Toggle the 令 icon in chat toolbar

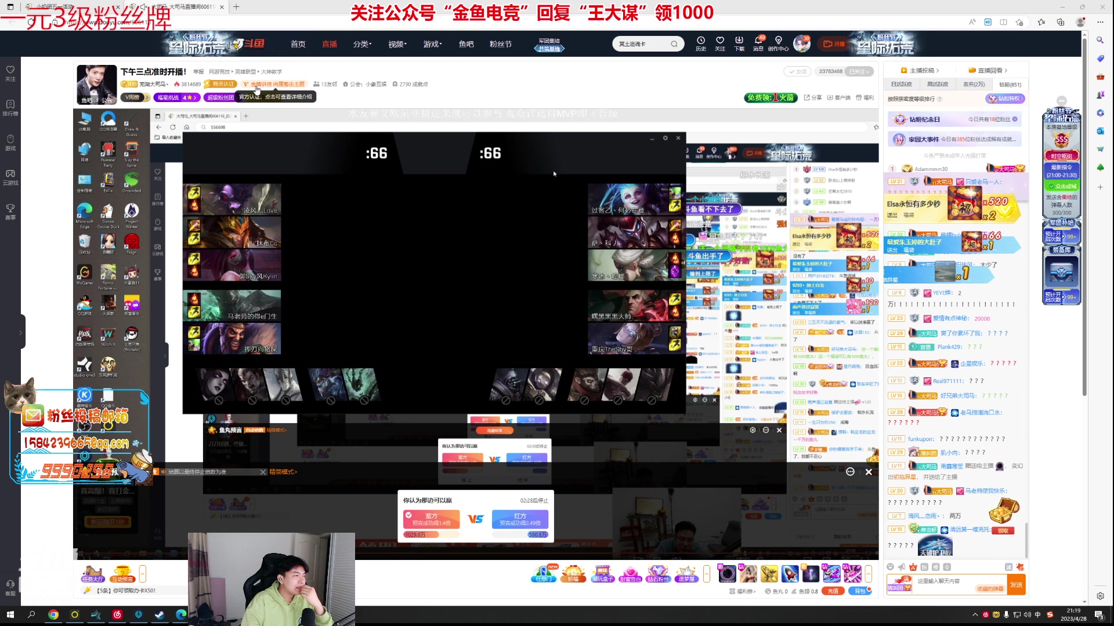[x=947, y=567]
